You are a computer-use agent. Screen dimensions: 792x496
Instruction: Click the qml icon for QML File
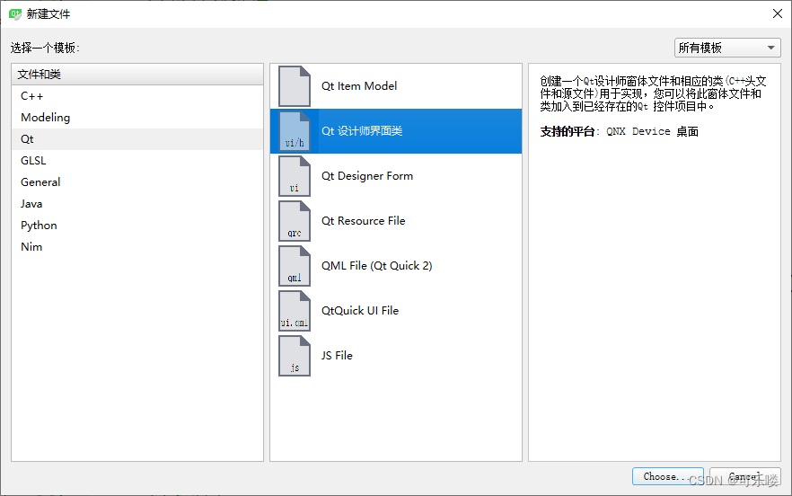(x=295, y=266)
